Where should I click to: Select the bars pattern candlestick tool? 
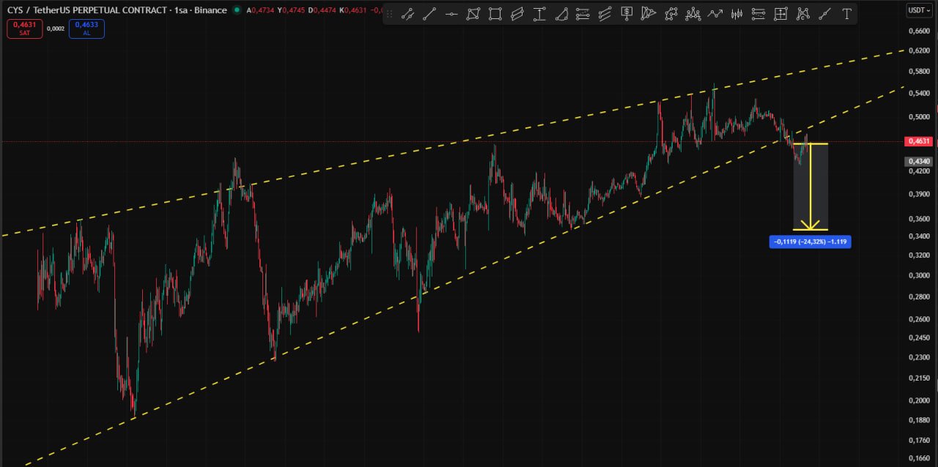click(x=737, y=14)
